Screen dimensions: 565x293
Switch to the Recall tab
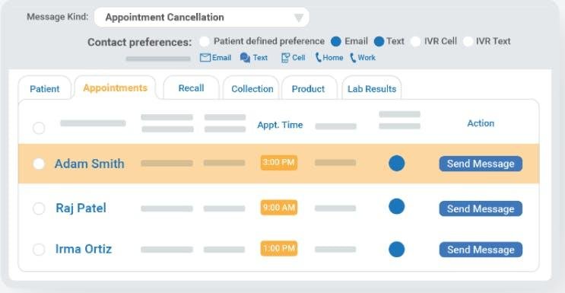(192, 88)
